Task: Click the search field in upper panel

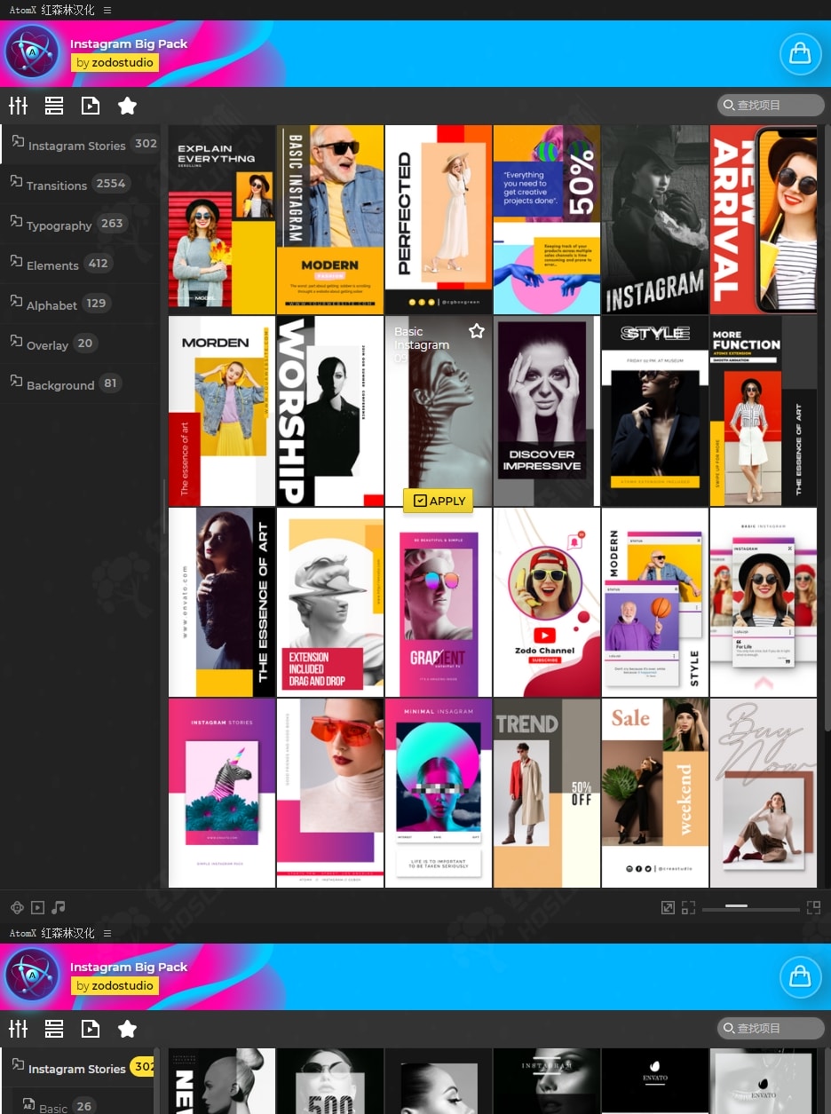Action: pos(771,105)
